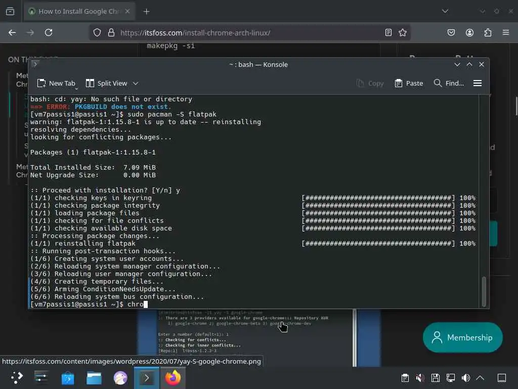The width and height of the screenshot is (518, 389).
Task: Click 'Packages (1) flatpak-1:1.15.8-1' line
Action: (x=93, y=152)
